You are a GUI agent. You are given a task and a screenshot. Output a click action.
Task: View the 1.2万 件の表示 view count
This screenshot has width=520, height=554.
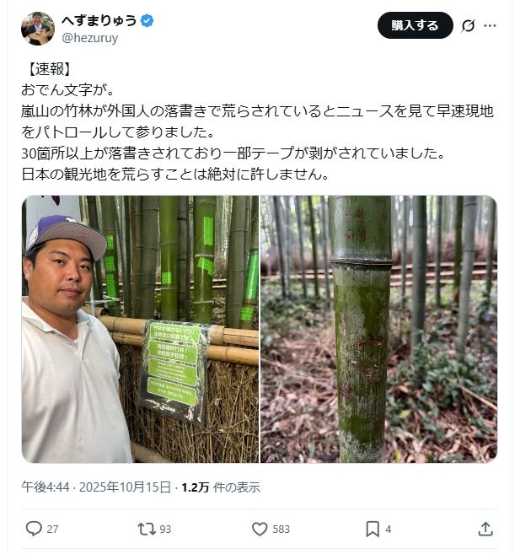pyautogui.click(x=221, y=487)
